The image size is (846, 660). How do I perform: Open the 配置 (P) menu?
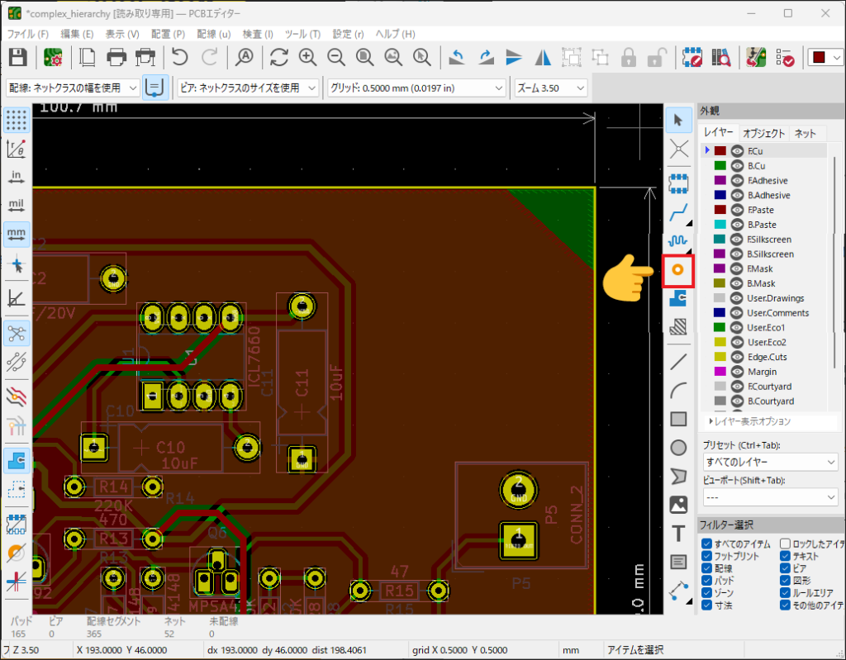point(168,34)
